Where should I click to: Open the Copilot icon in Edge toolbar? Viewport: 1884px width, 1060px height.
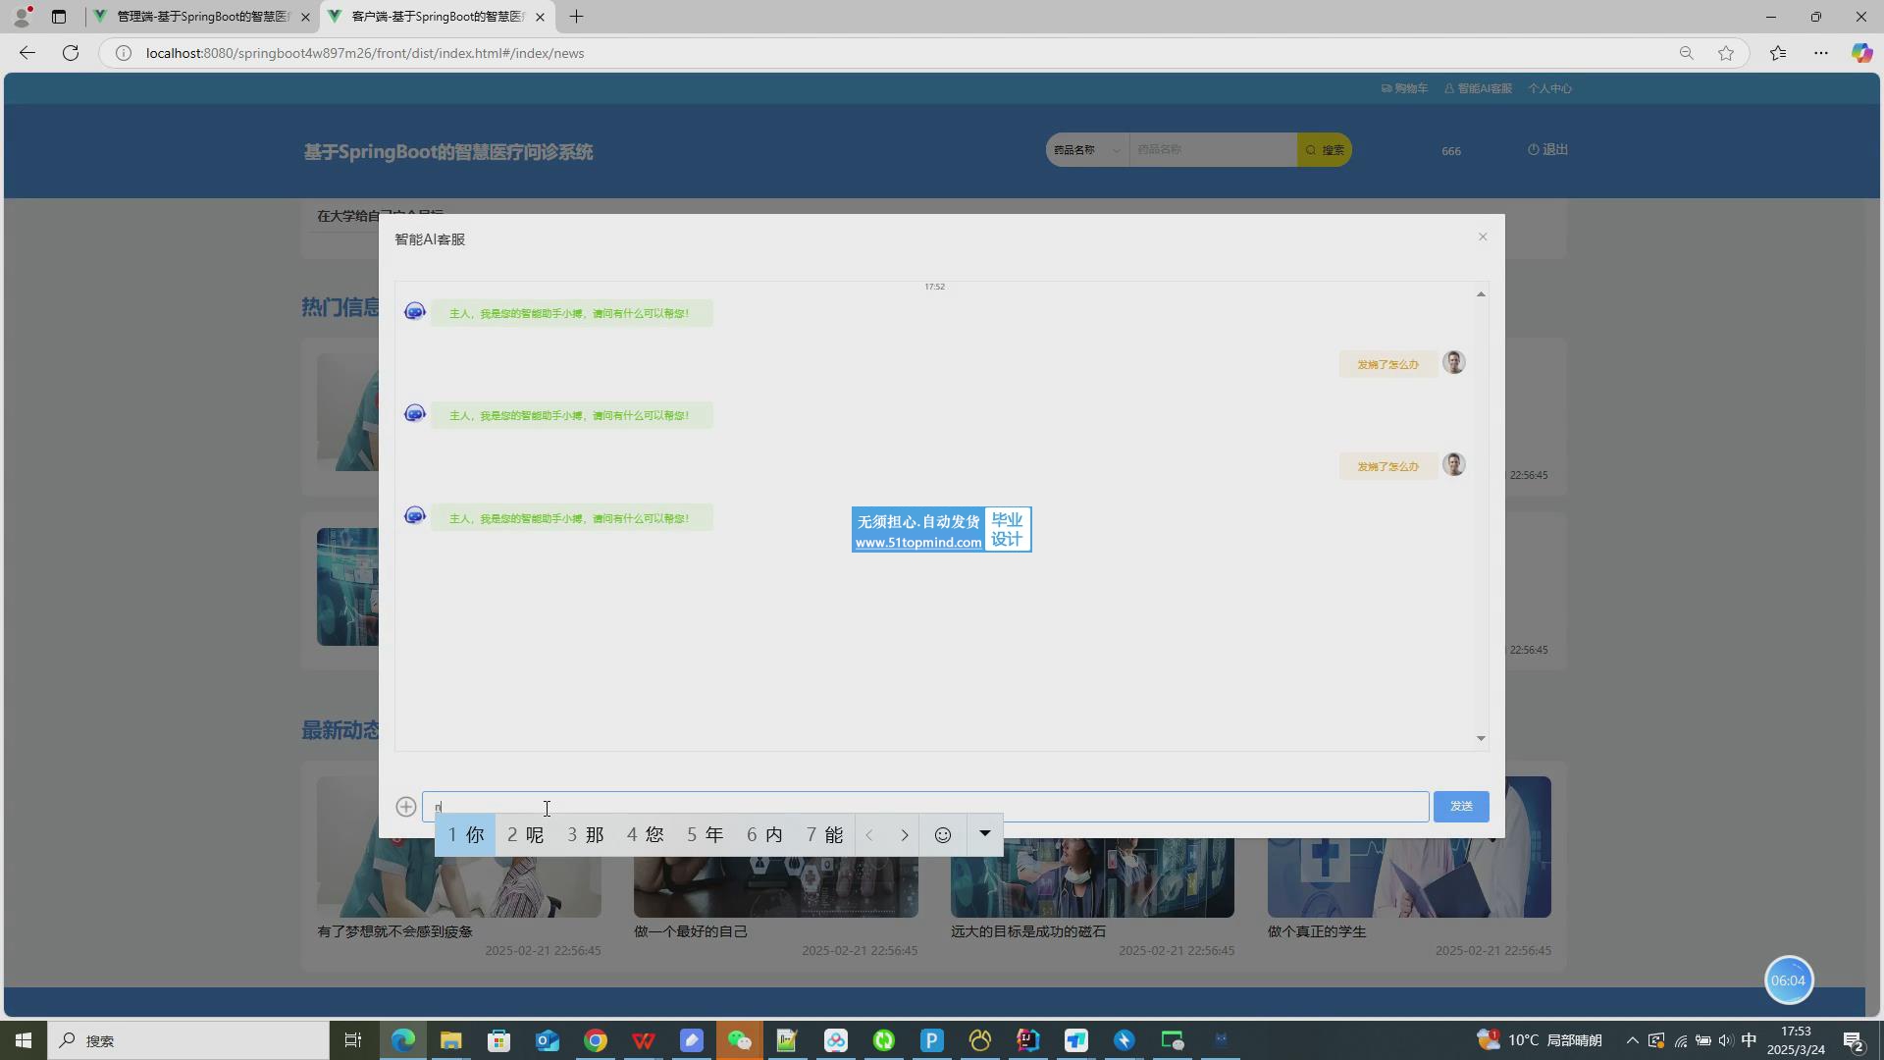pos(1860,53)
